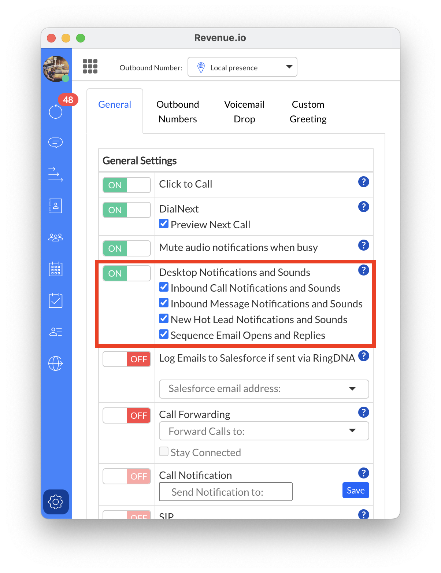
Task: Open the Salesforce email address dropdown
Action: coord(264,389)
